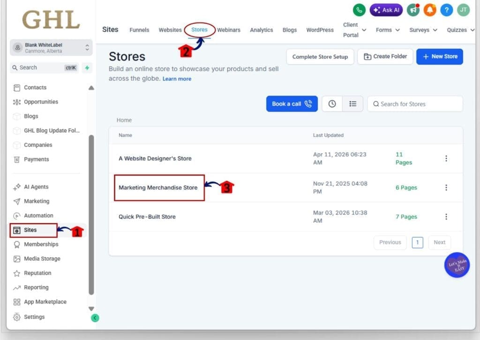Click the help question mark icon
The height and width of the screenshot is (340, 480).
[446, 10]
